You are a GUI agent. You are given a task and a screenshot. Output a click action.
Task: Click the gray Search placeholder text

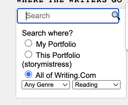click(38, 16)
